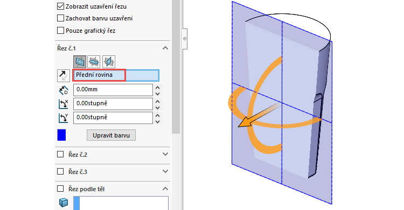Expand the Řez č.3 section
The height and width of the screenshot is (210, 404).
point(165,171)
